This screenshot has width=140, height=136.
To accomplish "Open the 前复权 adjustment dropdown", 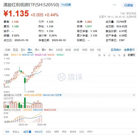I will point(131,55).
